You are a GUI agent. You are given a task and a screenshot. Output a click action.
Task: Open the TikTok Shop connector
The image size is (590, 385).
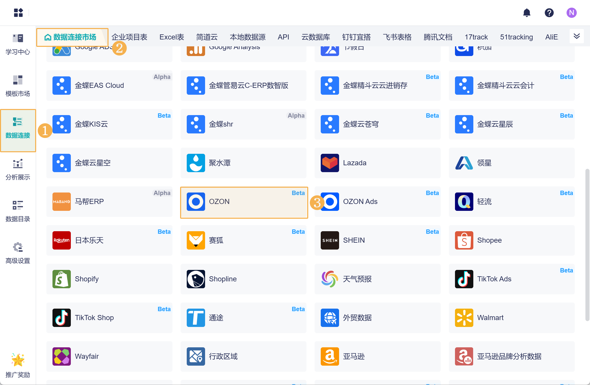click(x=109, y=318)
